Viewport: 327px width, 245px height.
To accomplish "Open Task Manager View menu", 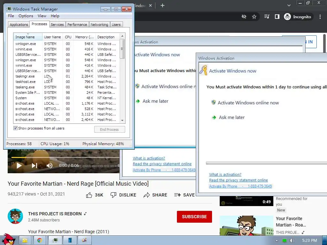I will (42, 16).
